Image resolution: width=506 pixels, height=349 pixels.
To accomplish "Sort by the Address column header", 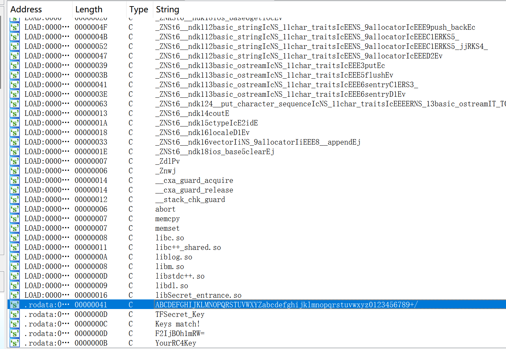I will (26, 9).
